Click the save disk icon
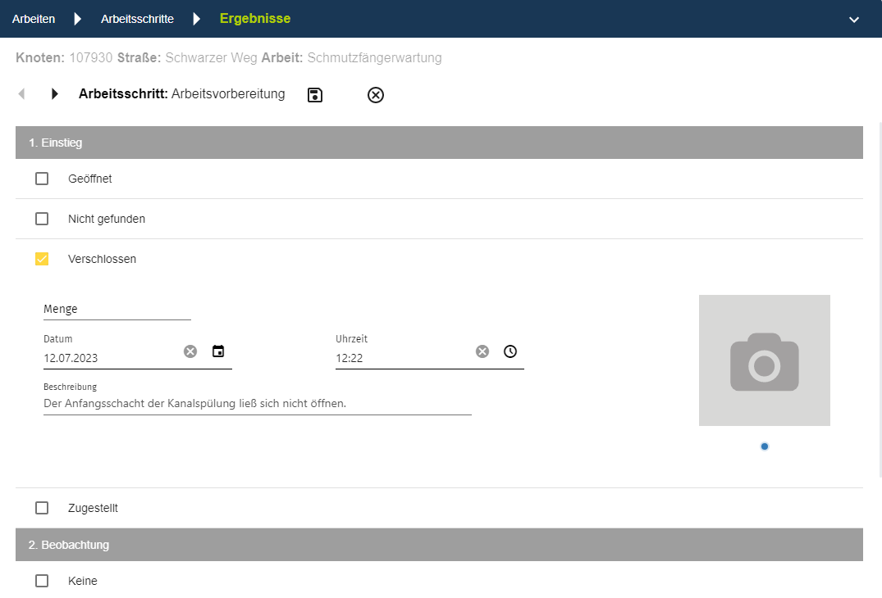 315,95
